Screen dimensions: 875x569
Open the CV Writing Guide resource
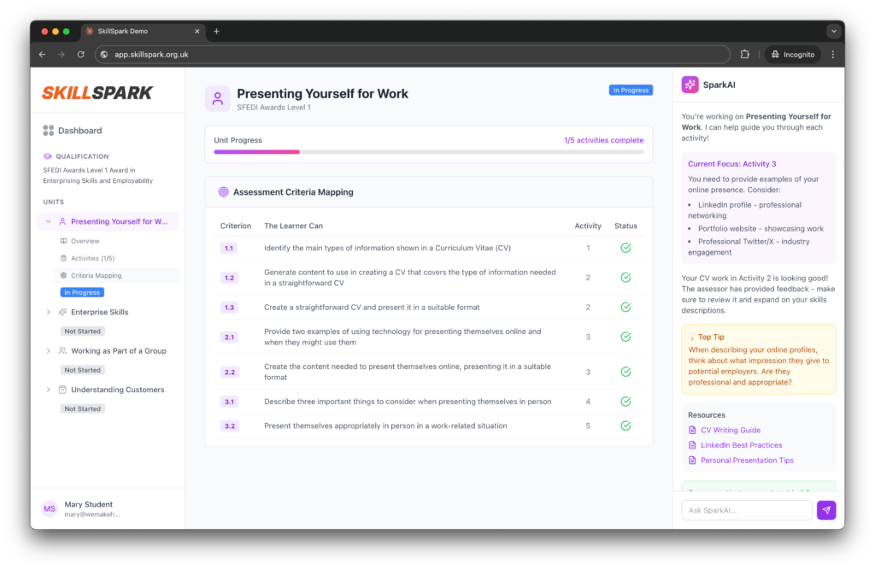point(730,431)
